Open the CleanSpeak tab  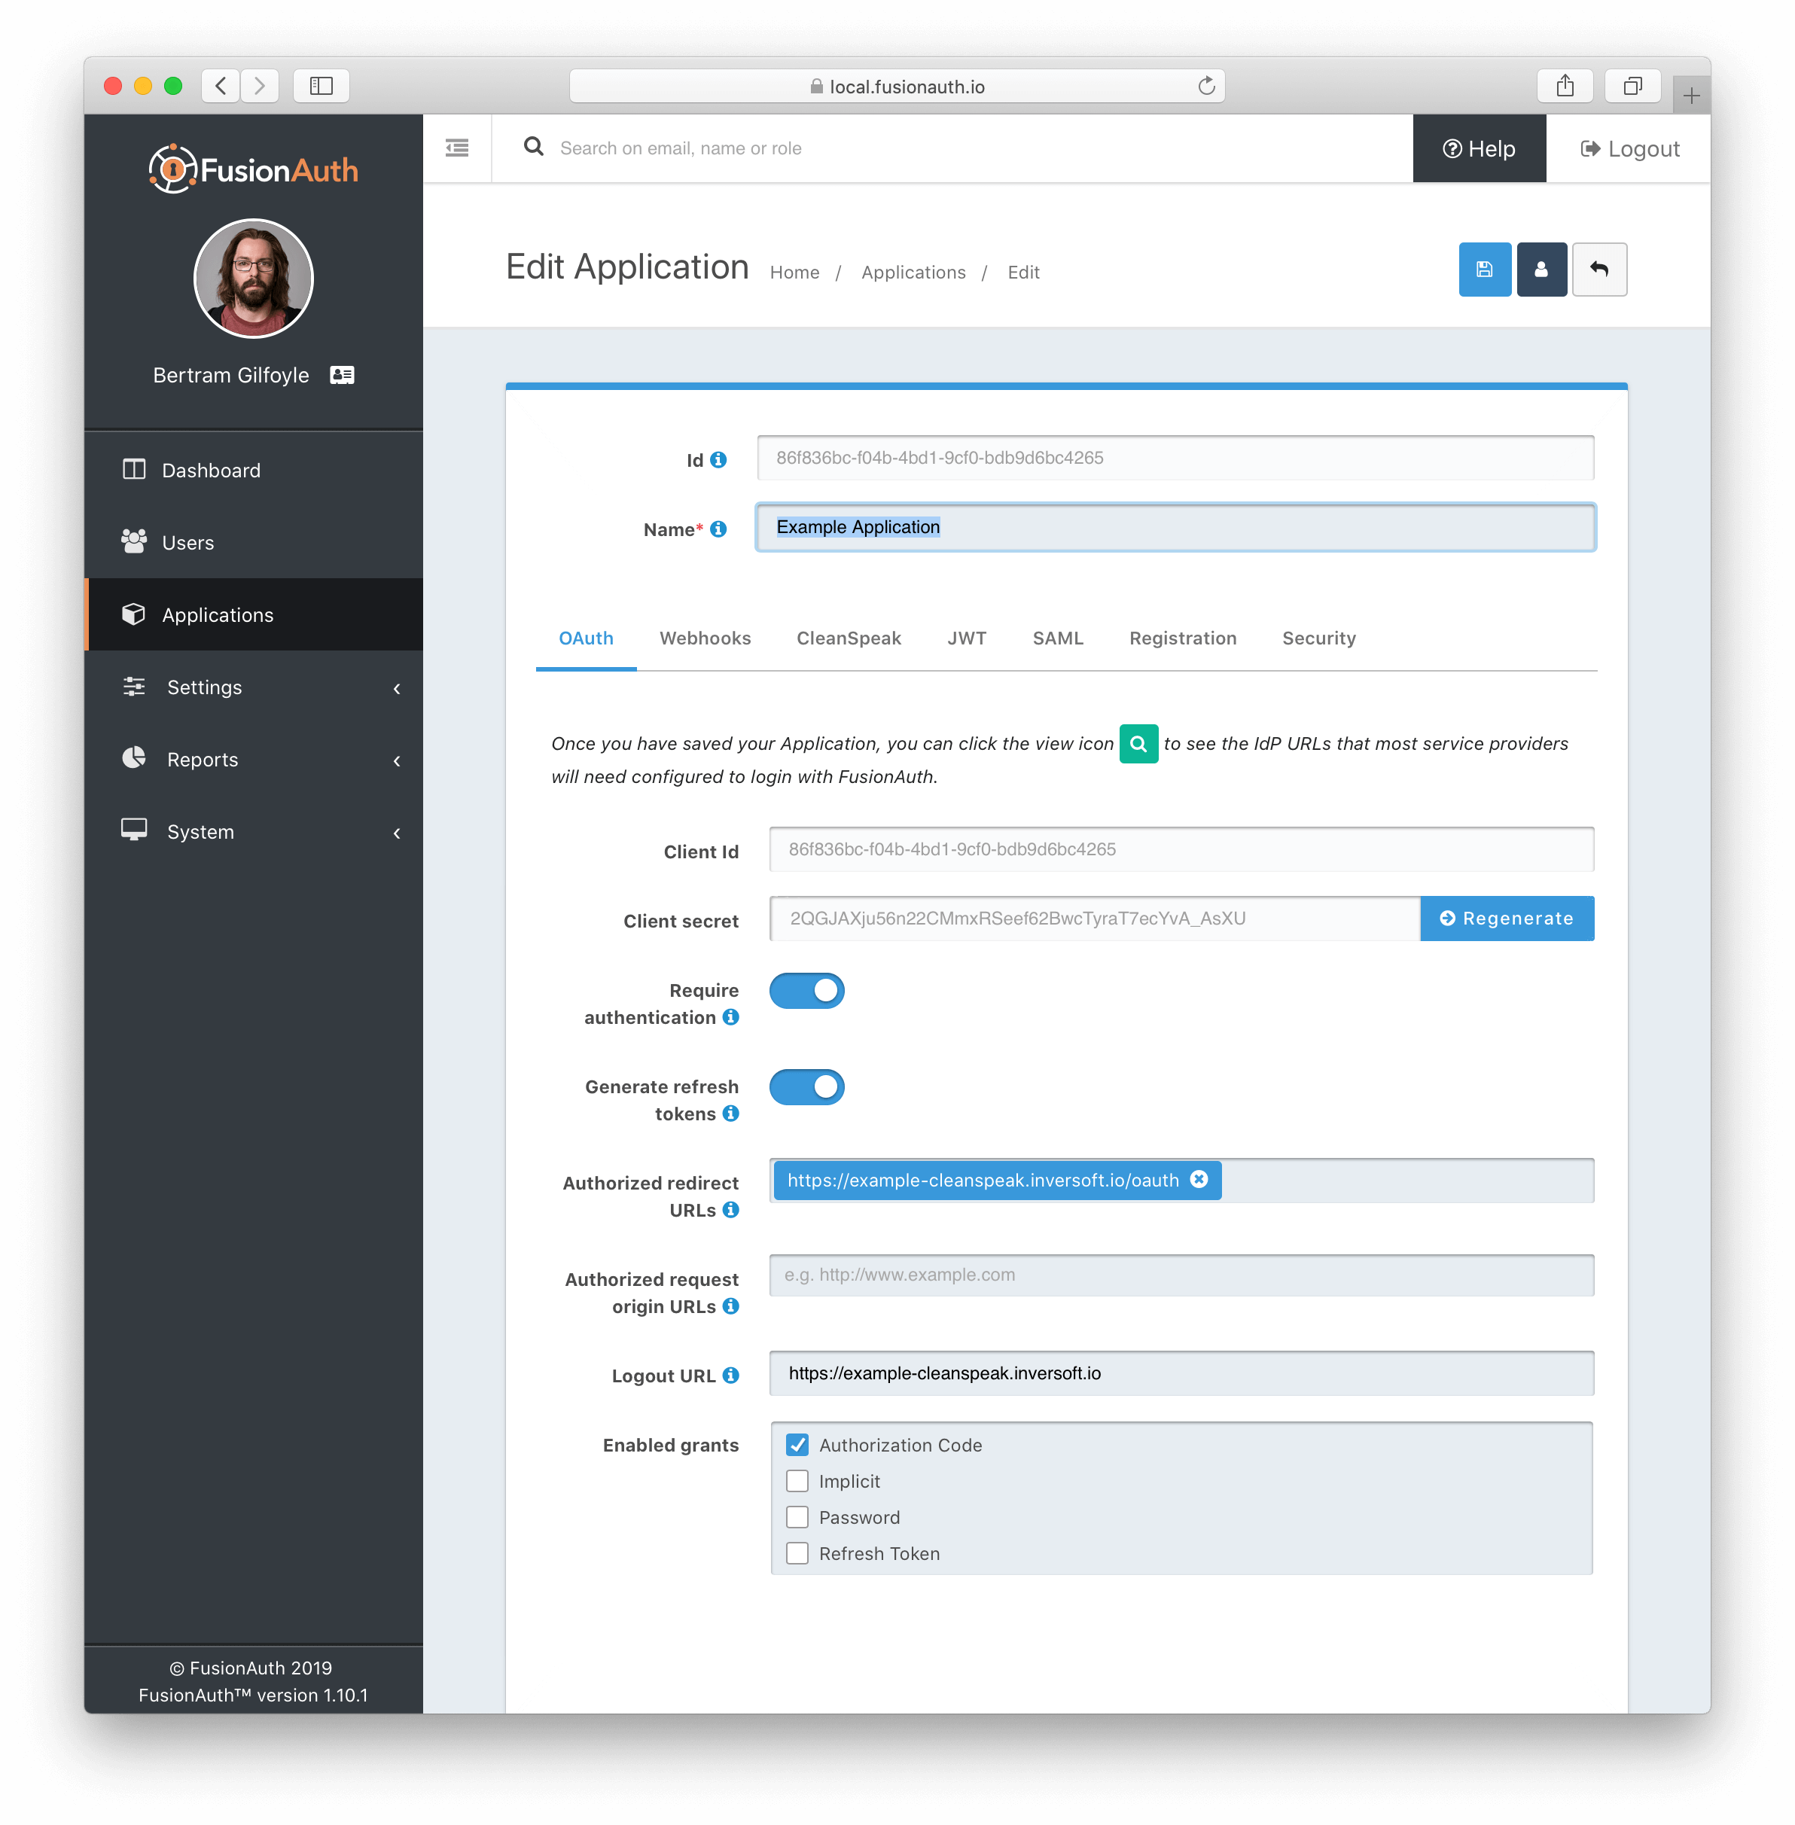(849, 638)
